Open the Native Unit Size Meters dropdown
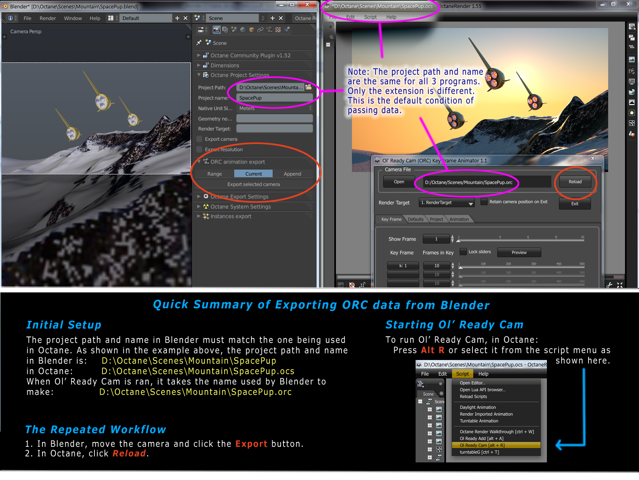The height and width of the screenshot is (480, 639). (274, 108)
